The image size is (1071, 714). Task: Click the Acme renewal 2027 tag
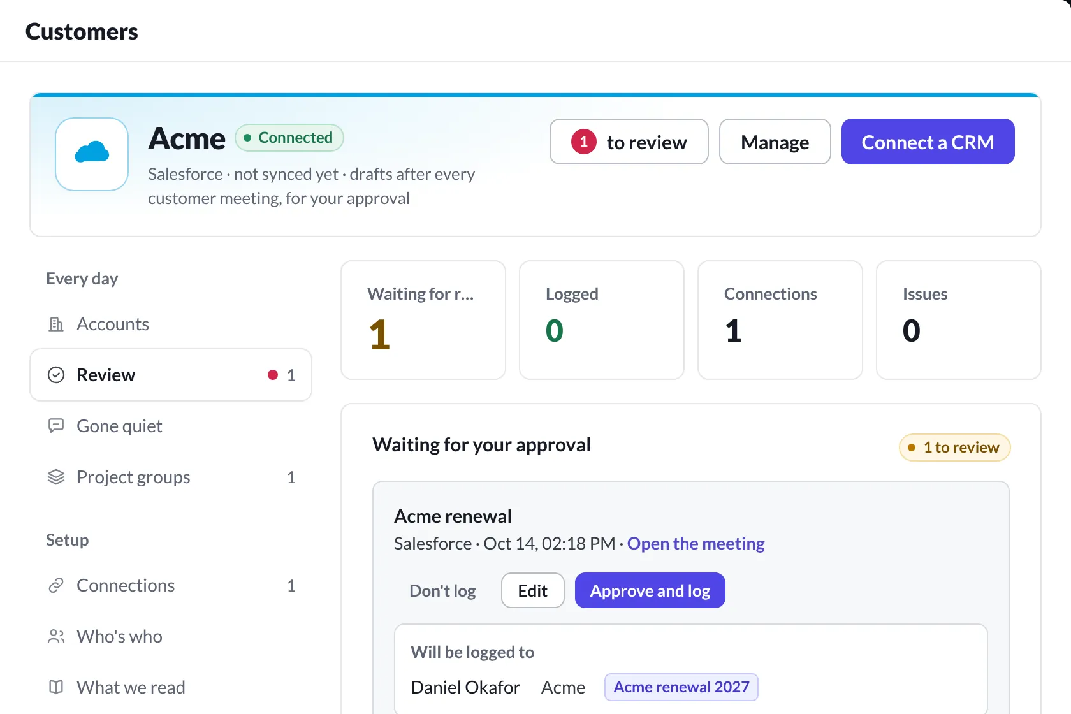pyautogui.click(x=681, y=687)
